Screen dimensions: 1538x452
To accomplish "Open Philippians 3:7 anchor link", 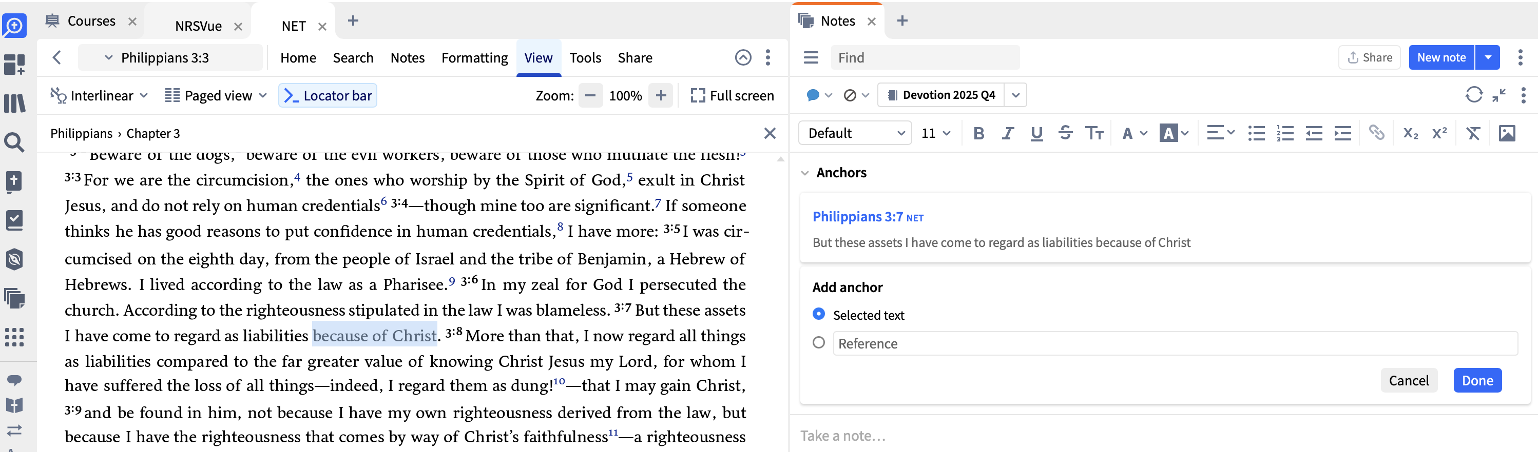I will click(857, 216).
